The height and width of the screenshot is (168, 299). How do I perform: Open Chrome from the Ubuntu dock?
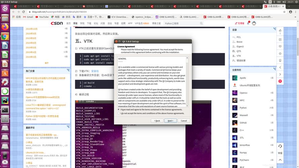click(5, 36)
